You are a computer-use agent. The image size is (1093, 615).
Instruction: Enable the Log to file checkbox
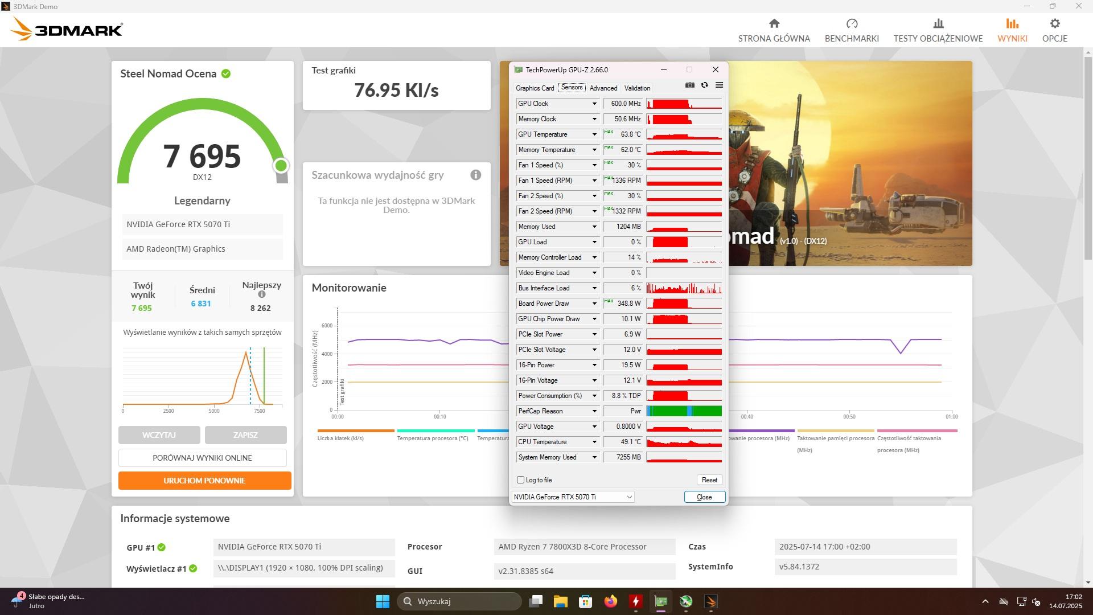pyautogui.click(x=520, y=480)
